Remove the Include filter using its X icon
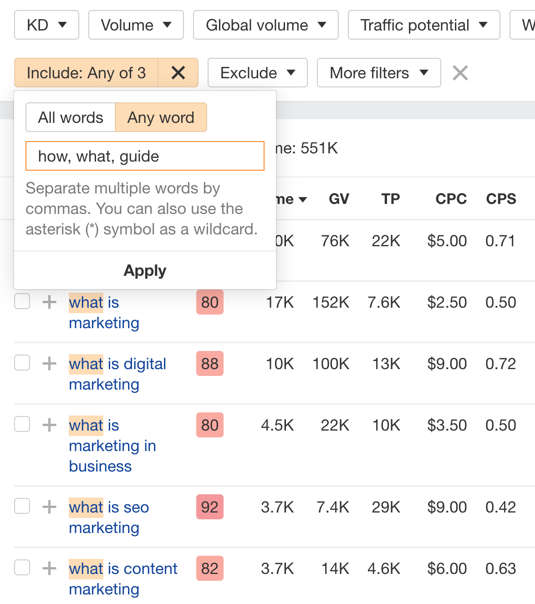The height and width of the screenshot is (604, 535). [178, 73]
